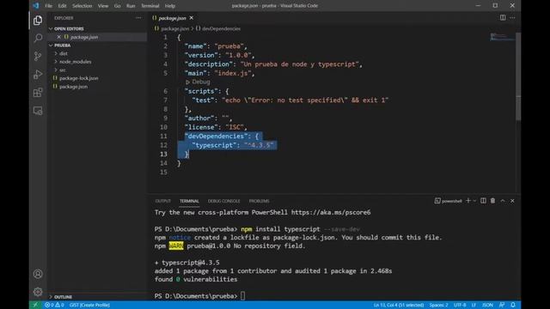The height and width of the screenshot is (309, 550).
Task: Open notifications bell in status bar
Action: (x=513, y=305)
